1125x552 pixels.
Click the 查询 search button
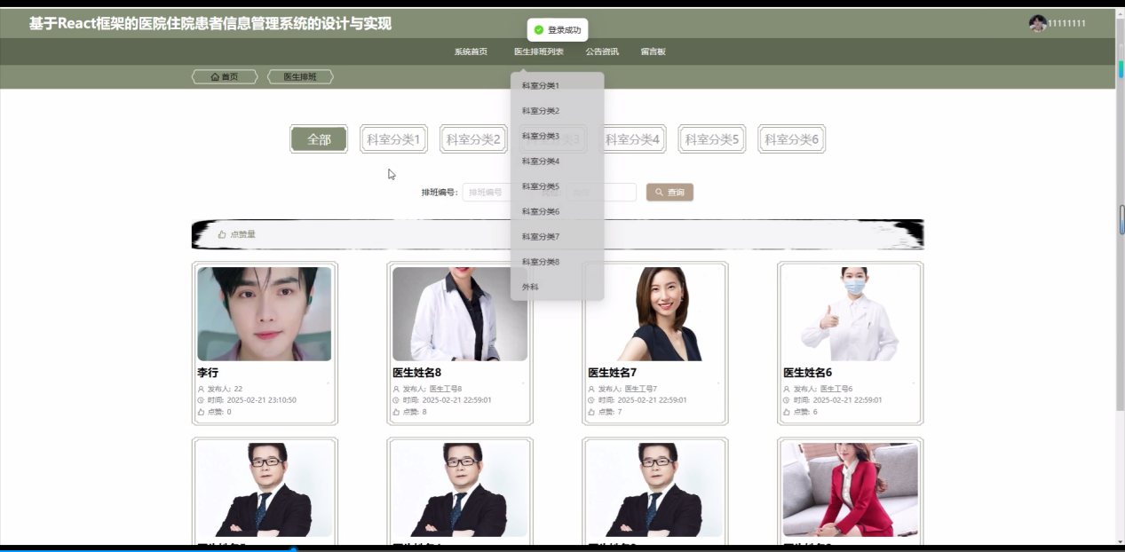pos(669,192)
